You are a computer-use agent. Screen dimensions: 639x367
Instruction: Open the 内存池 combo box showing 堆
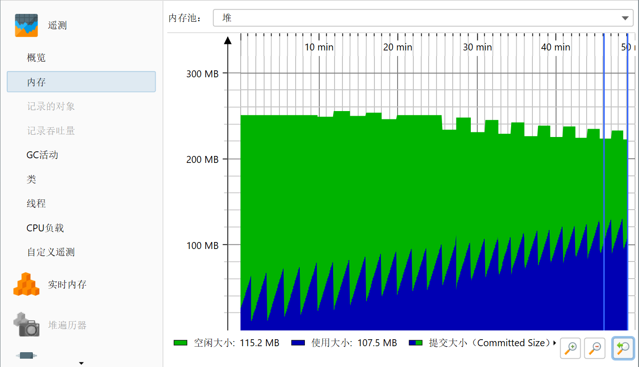point(423,18)
